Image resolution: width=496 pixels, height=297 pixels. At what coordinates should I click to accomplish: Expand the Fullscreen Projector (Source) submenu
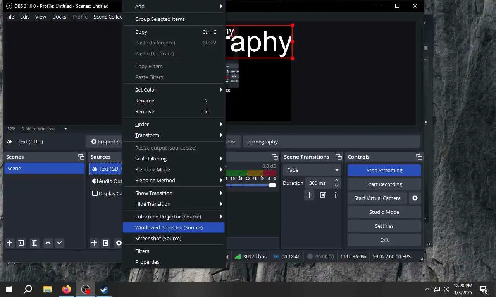click(174, 217)
